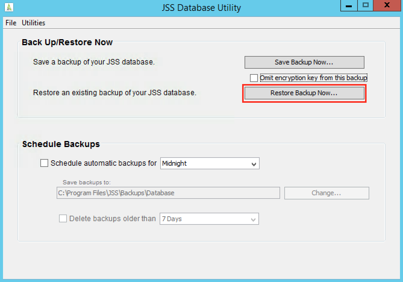Click the Change button for backup location
The image size is (403, 282).
tap(326, 193)
